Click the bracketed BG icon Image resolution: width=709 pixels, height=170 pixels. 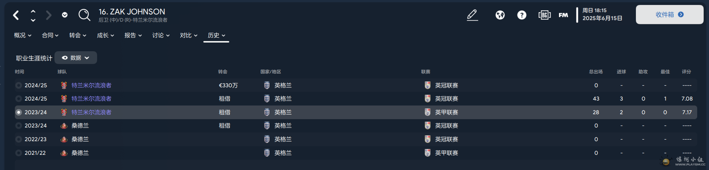coord(545,15)
